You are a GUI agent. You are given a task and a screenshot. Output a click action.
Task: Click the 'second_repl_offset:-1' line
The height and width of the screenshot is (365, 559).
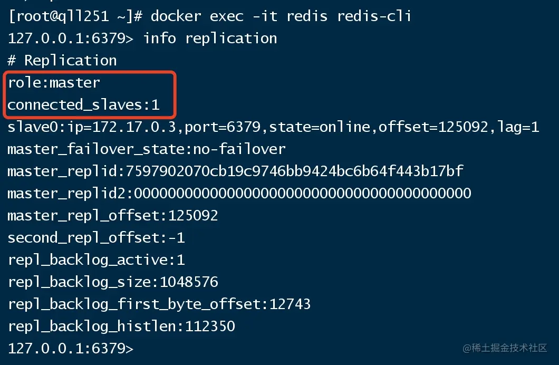coord(96,238)
